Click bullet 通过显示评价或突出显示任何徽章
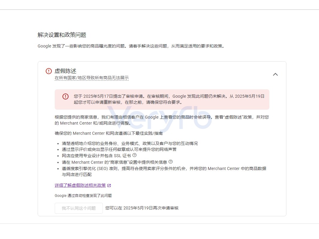This screenshot has width=319, height=239. click(119, 150)
